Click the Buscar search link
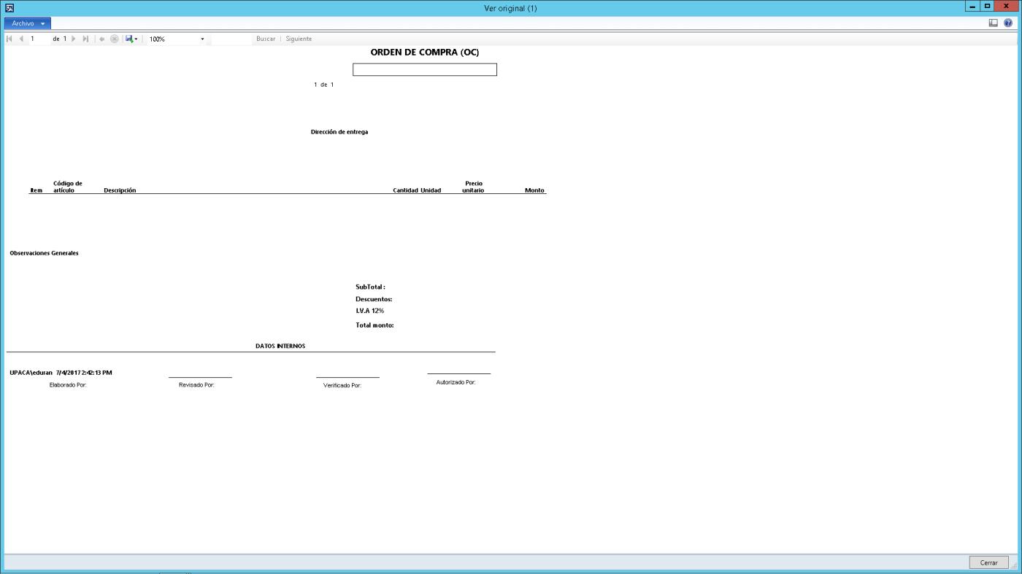Image resolution: width=1022 pixels, height=574 pixels. point(266,39)
